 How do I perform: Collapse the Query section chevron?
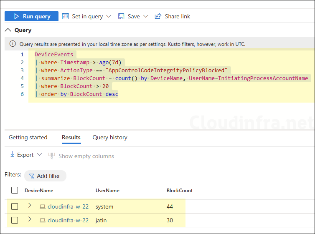pos(8,30)
